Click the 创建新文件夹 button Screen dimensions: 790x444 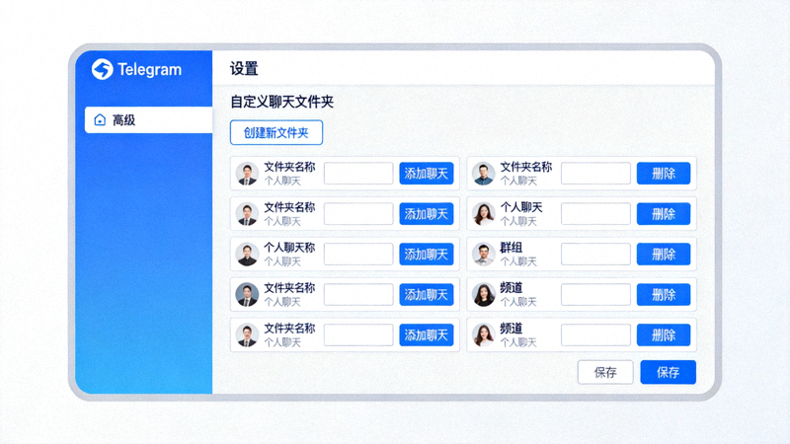276,132
